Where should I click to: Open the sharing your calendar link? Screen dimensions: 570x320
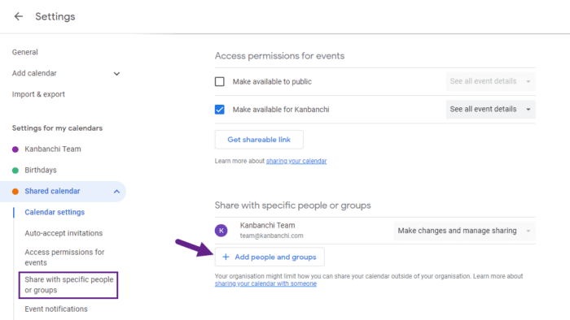coord(296,161)
